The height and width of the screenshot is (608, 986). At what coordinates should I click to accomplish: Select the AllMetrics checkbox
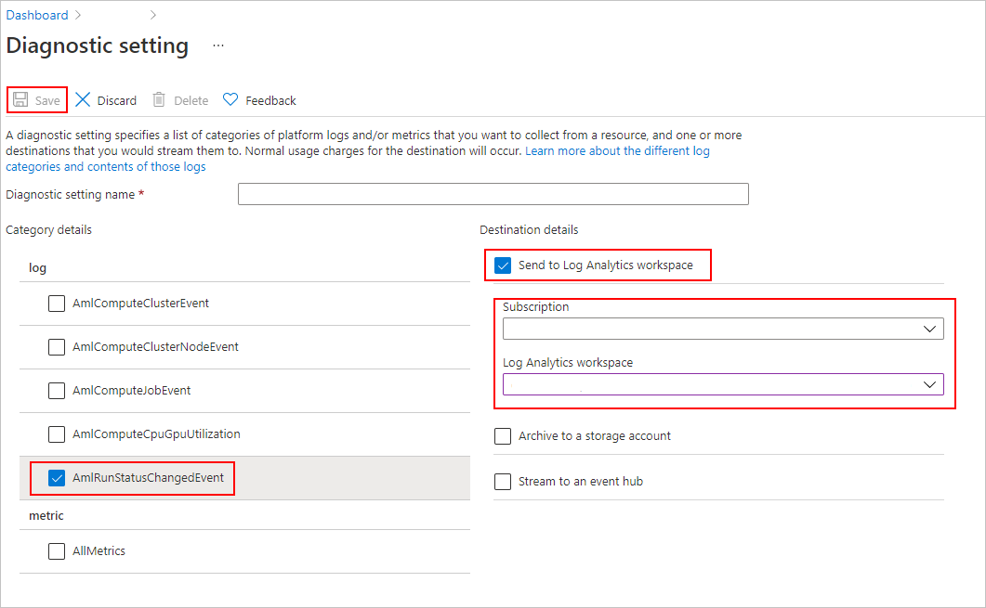point(57,551)
